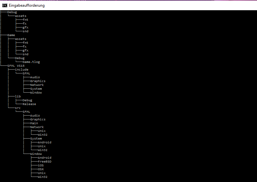Image resolution: width=257 pixels, height=182 pixels.
Task: Select the Android folder under System
Action: coord(45,142)
